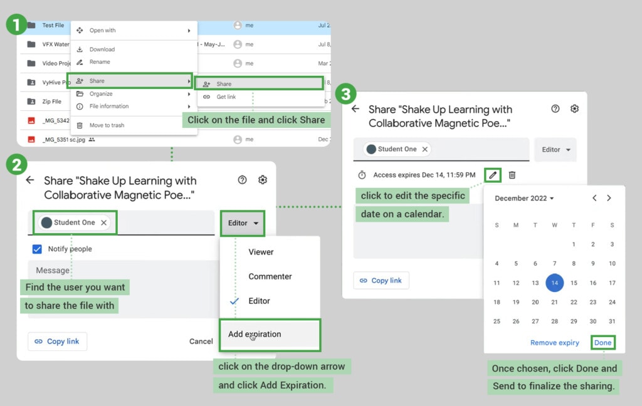Image resolution: width=642 pixels, height=406 pixels.
Task: Click the help question-mark icon in Share dialog
Action: click(555, 108)
